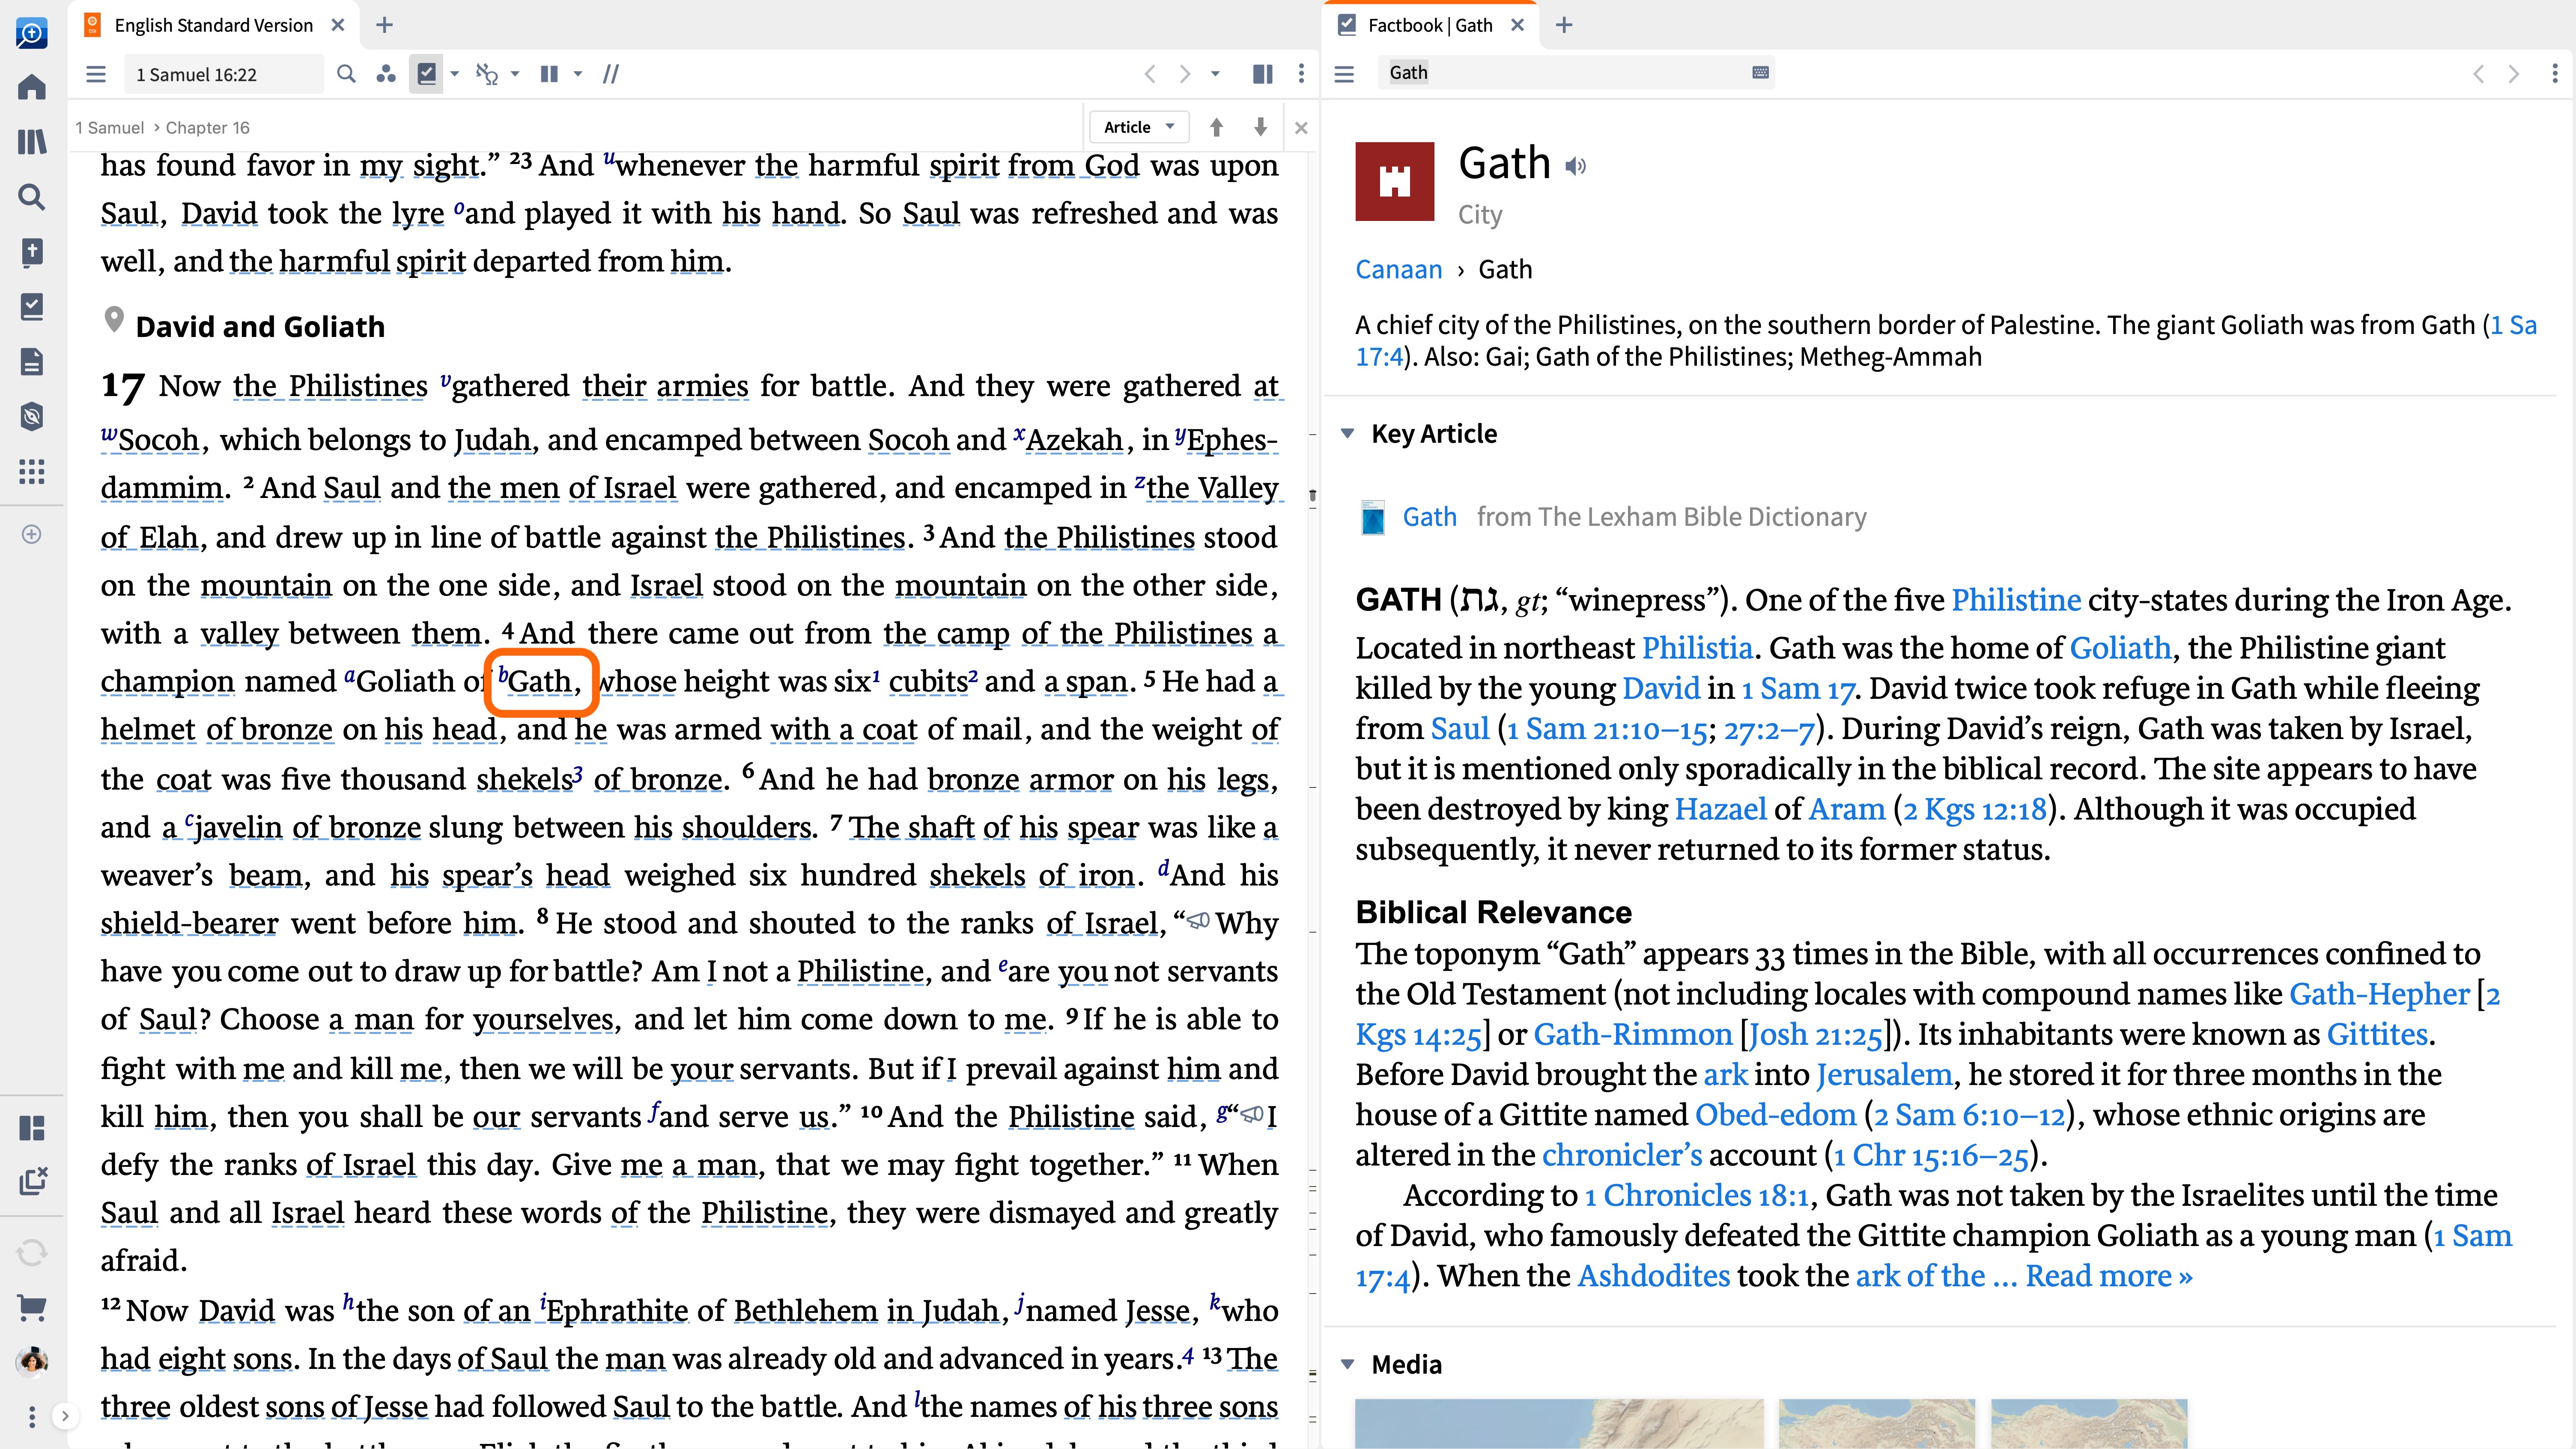2576x1449 pixels.
Task: Open the Documents icon in sidebar
Action: tap(32, 362)
